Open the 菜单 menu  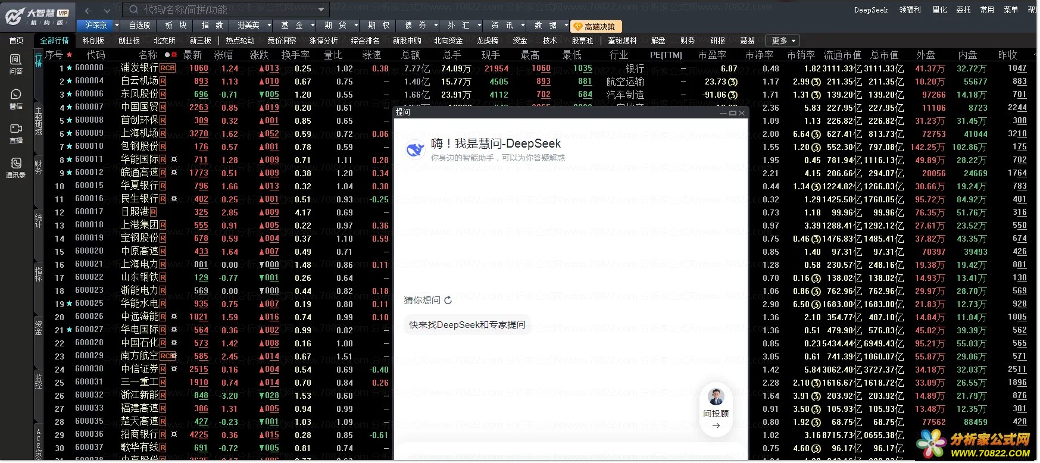point(1011,10)
